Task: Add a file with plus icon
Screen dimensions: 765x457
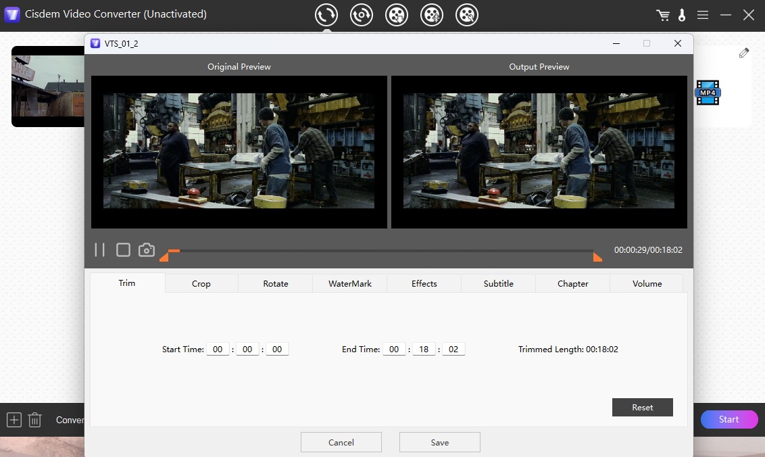Action: [x=14, y=420]
